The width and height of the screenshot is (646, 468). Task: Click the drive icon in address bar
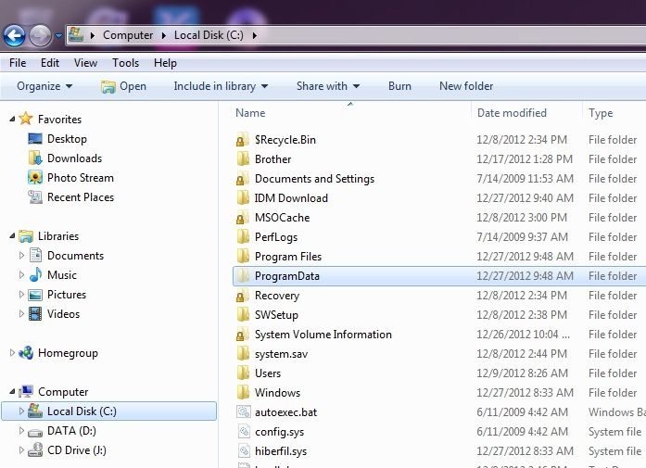point(76,35)
